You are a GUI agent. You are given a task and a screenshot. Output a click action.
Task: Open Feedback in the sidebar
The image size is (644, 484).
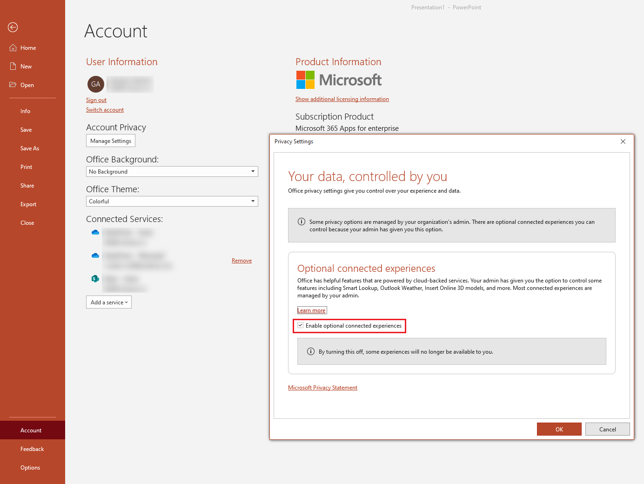(x=33, y=449)
